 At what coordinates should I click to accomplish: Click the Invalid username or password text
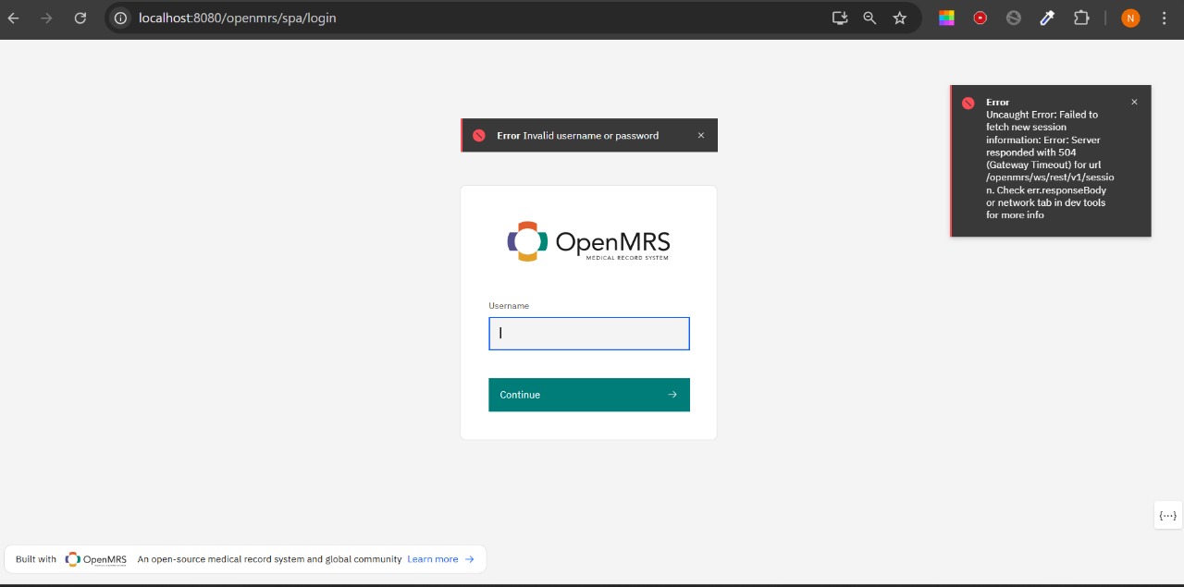click(x=591, y=136)
